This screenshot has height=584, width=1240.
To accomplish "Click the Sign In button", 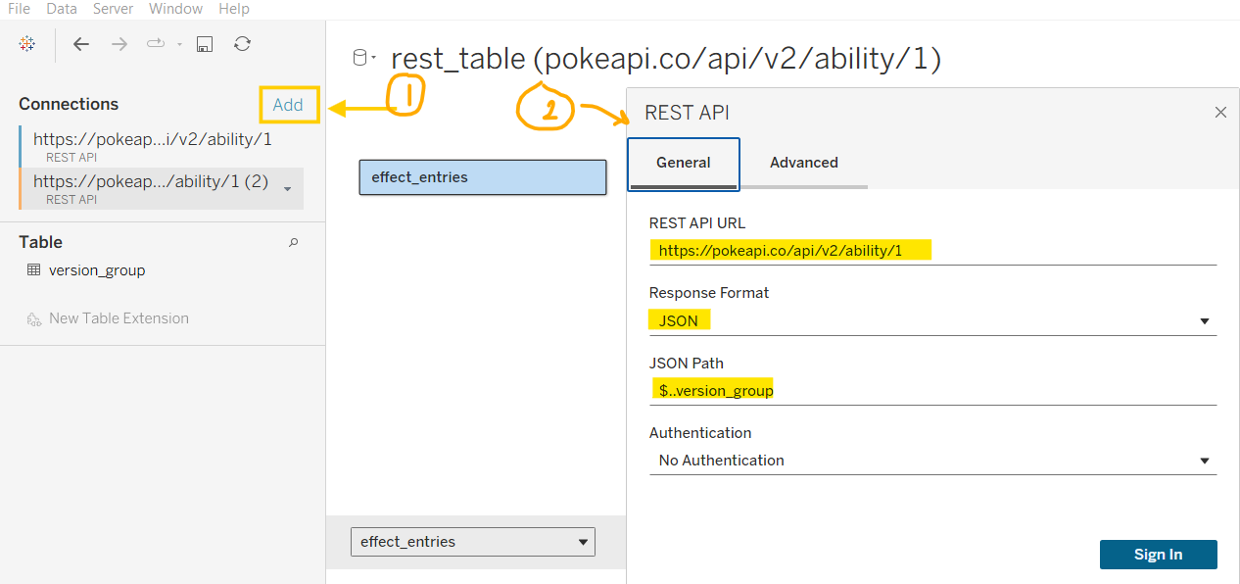I will pos(1158,555).
